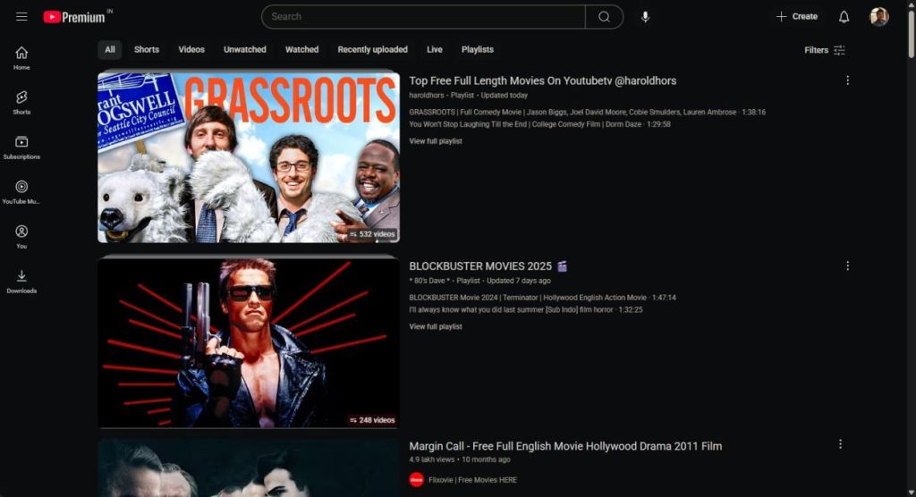Screen dimensions: 916x497
Task: Open the Filters options
Action: point(824,50)
